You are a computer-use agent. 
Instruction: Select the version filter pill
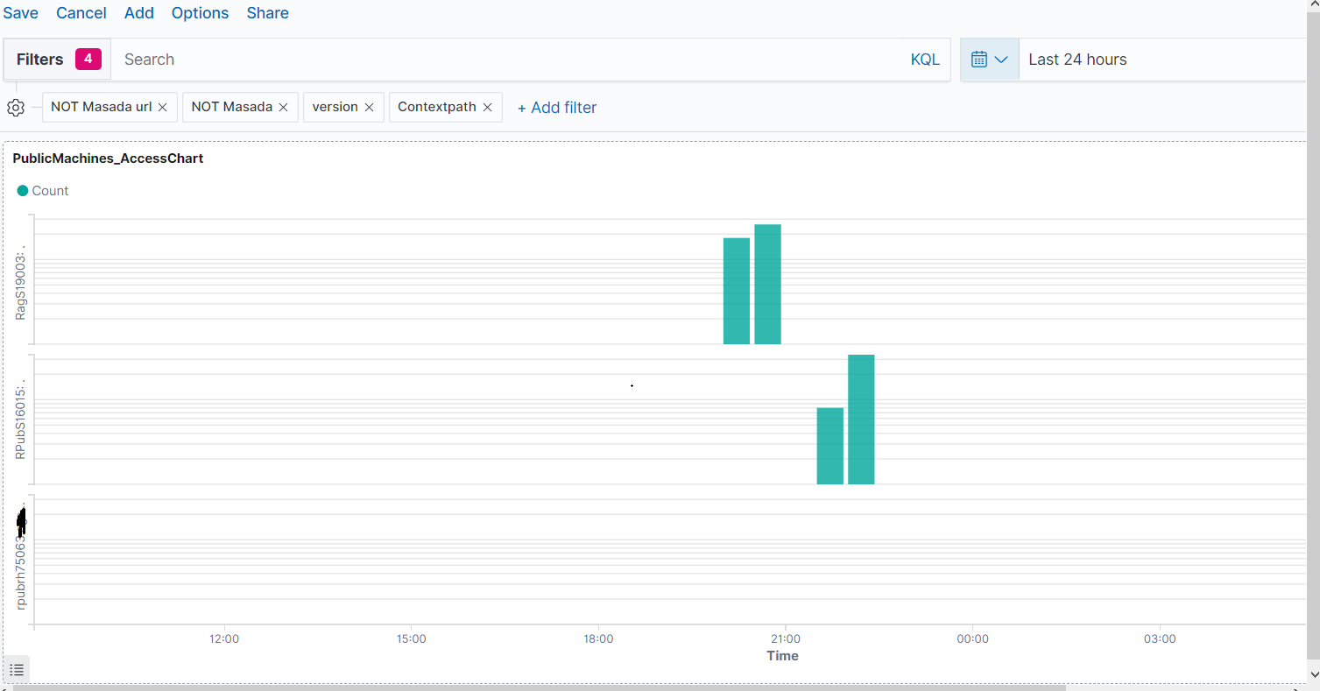335,107
